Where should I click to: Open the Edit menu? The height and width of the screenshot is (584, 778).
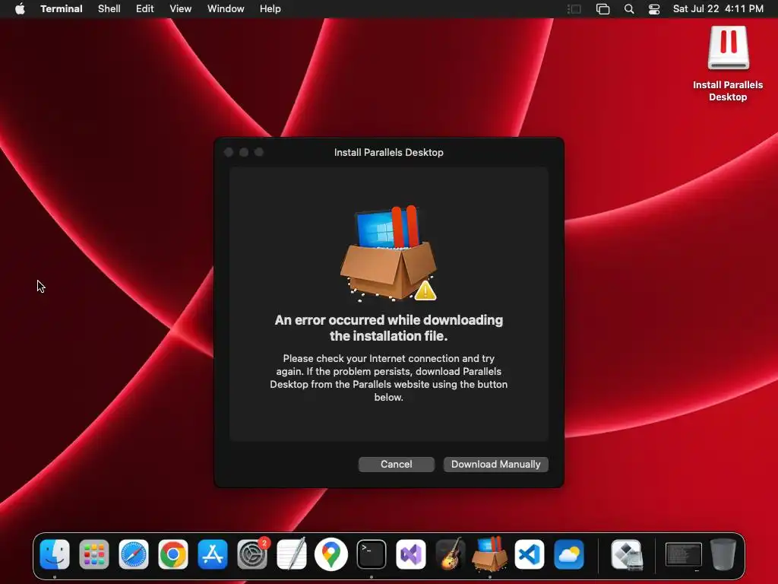145,9
